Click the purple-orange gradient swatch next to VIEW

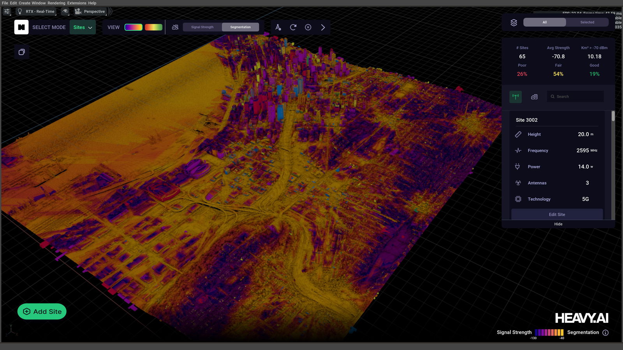tap(133, 27)
